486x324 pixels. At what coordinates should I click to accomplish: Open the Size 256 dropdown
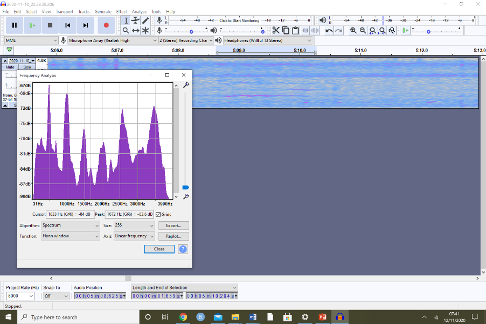tap(134, 226)
